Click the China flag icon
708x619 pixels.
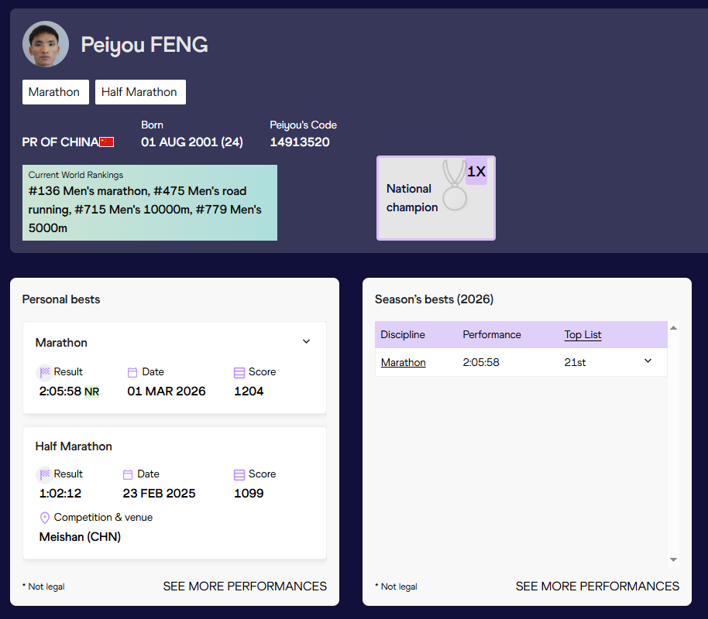coord(107,142)
